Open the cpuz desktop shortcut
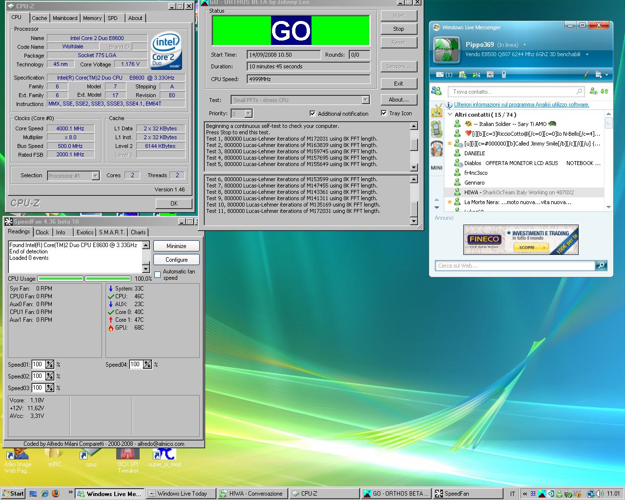Viewport: 625px width, 500px height. [x=91, y=458]
